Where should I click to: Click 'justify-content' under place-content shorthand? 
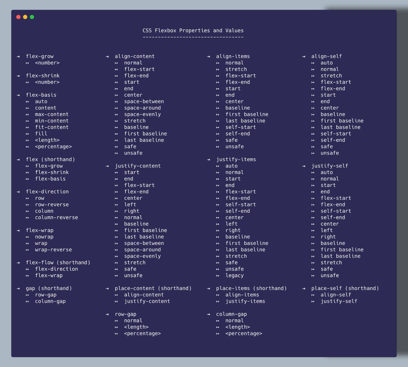point(147,301)
